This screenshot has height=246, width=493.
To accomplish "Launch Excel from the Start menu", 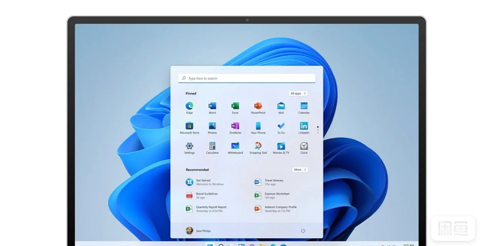I will 235,106.
